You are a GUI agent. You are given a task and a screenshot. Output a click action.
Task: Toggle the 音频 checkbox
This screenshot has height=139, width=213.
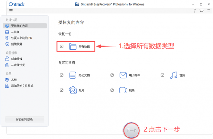[x=163, y=75]
